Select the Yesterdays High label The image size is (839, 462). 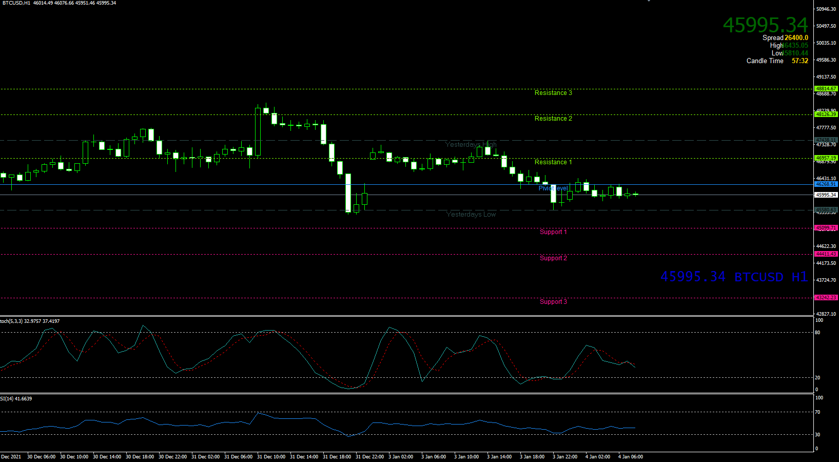coord(471,145)
